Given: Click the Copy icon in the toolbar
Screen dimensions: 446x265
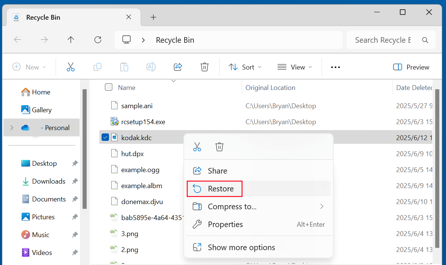Looking at the screenshot, I should [97, 67].
